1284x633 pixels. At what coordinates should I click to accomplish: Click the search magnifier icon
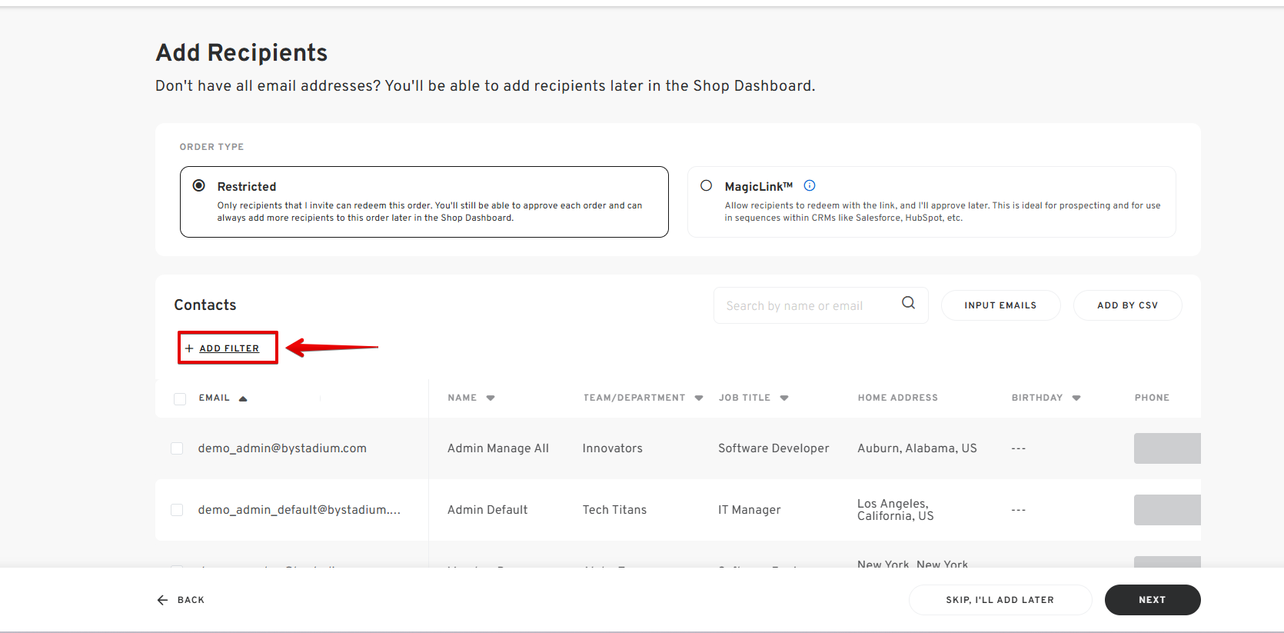click(x=908, y=303)
